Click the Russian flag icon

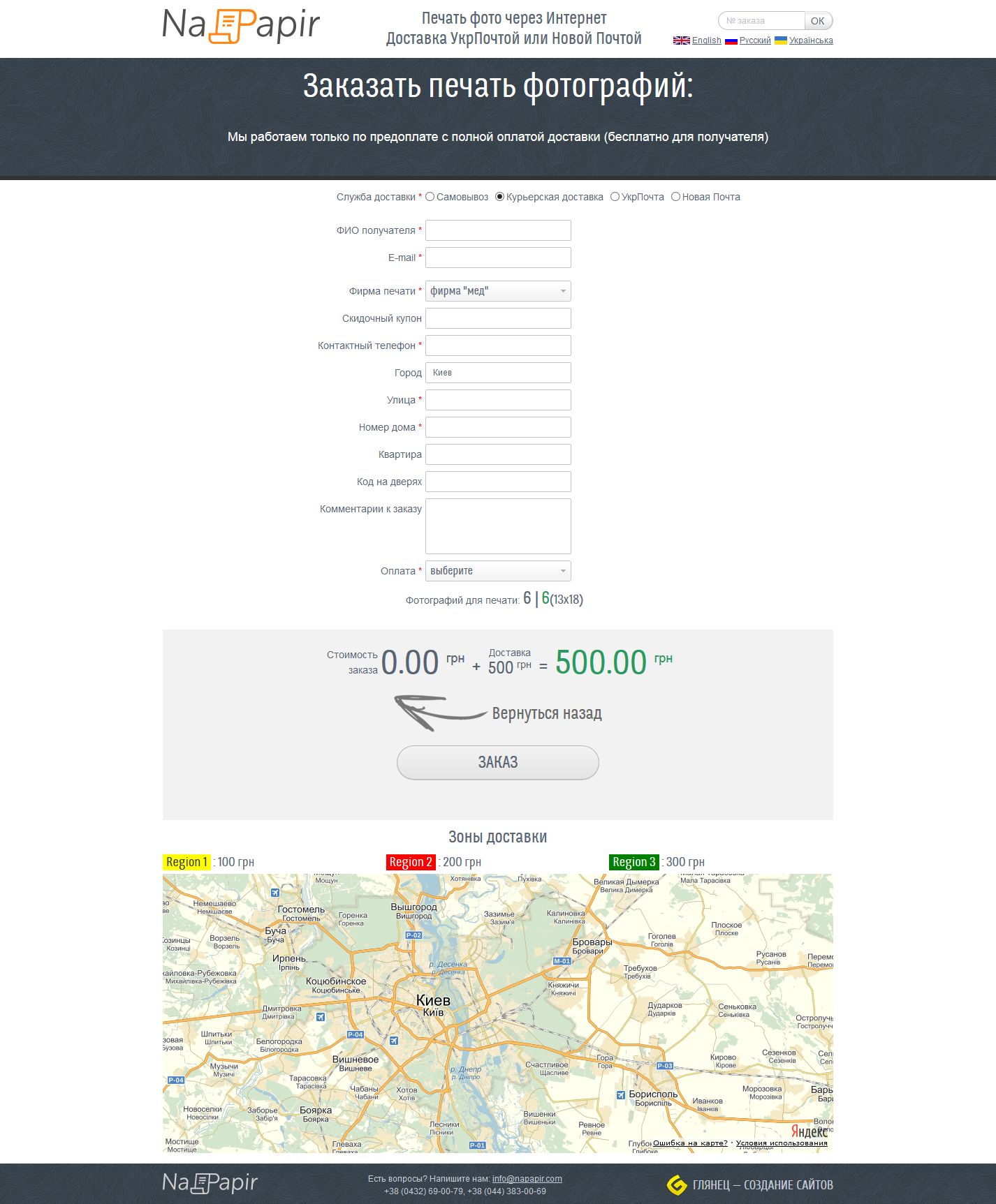pos(731,40)
